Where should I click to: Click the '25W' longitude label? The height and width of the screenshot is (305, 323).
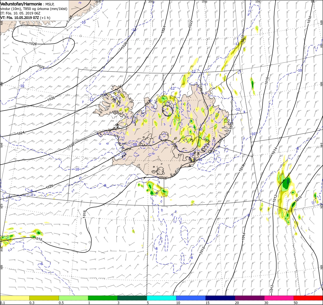pos(98,2)
